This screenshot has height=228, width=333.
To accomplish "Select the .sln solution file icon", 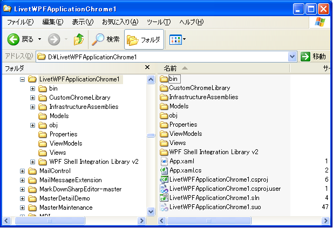I will coord(164,198).
